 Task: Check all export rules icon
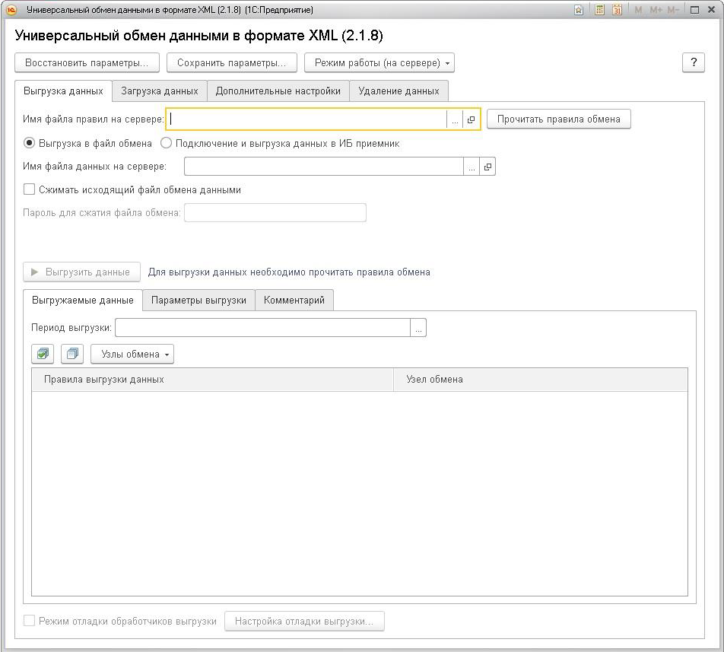[x=43, y=355]
